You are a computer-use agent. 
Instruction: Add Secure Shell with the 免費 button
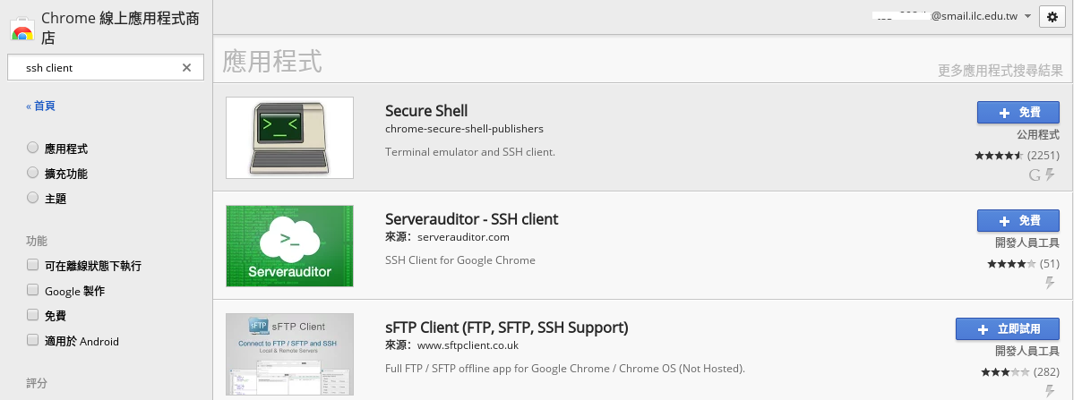pyautogui.click(x=1018, y=113)
